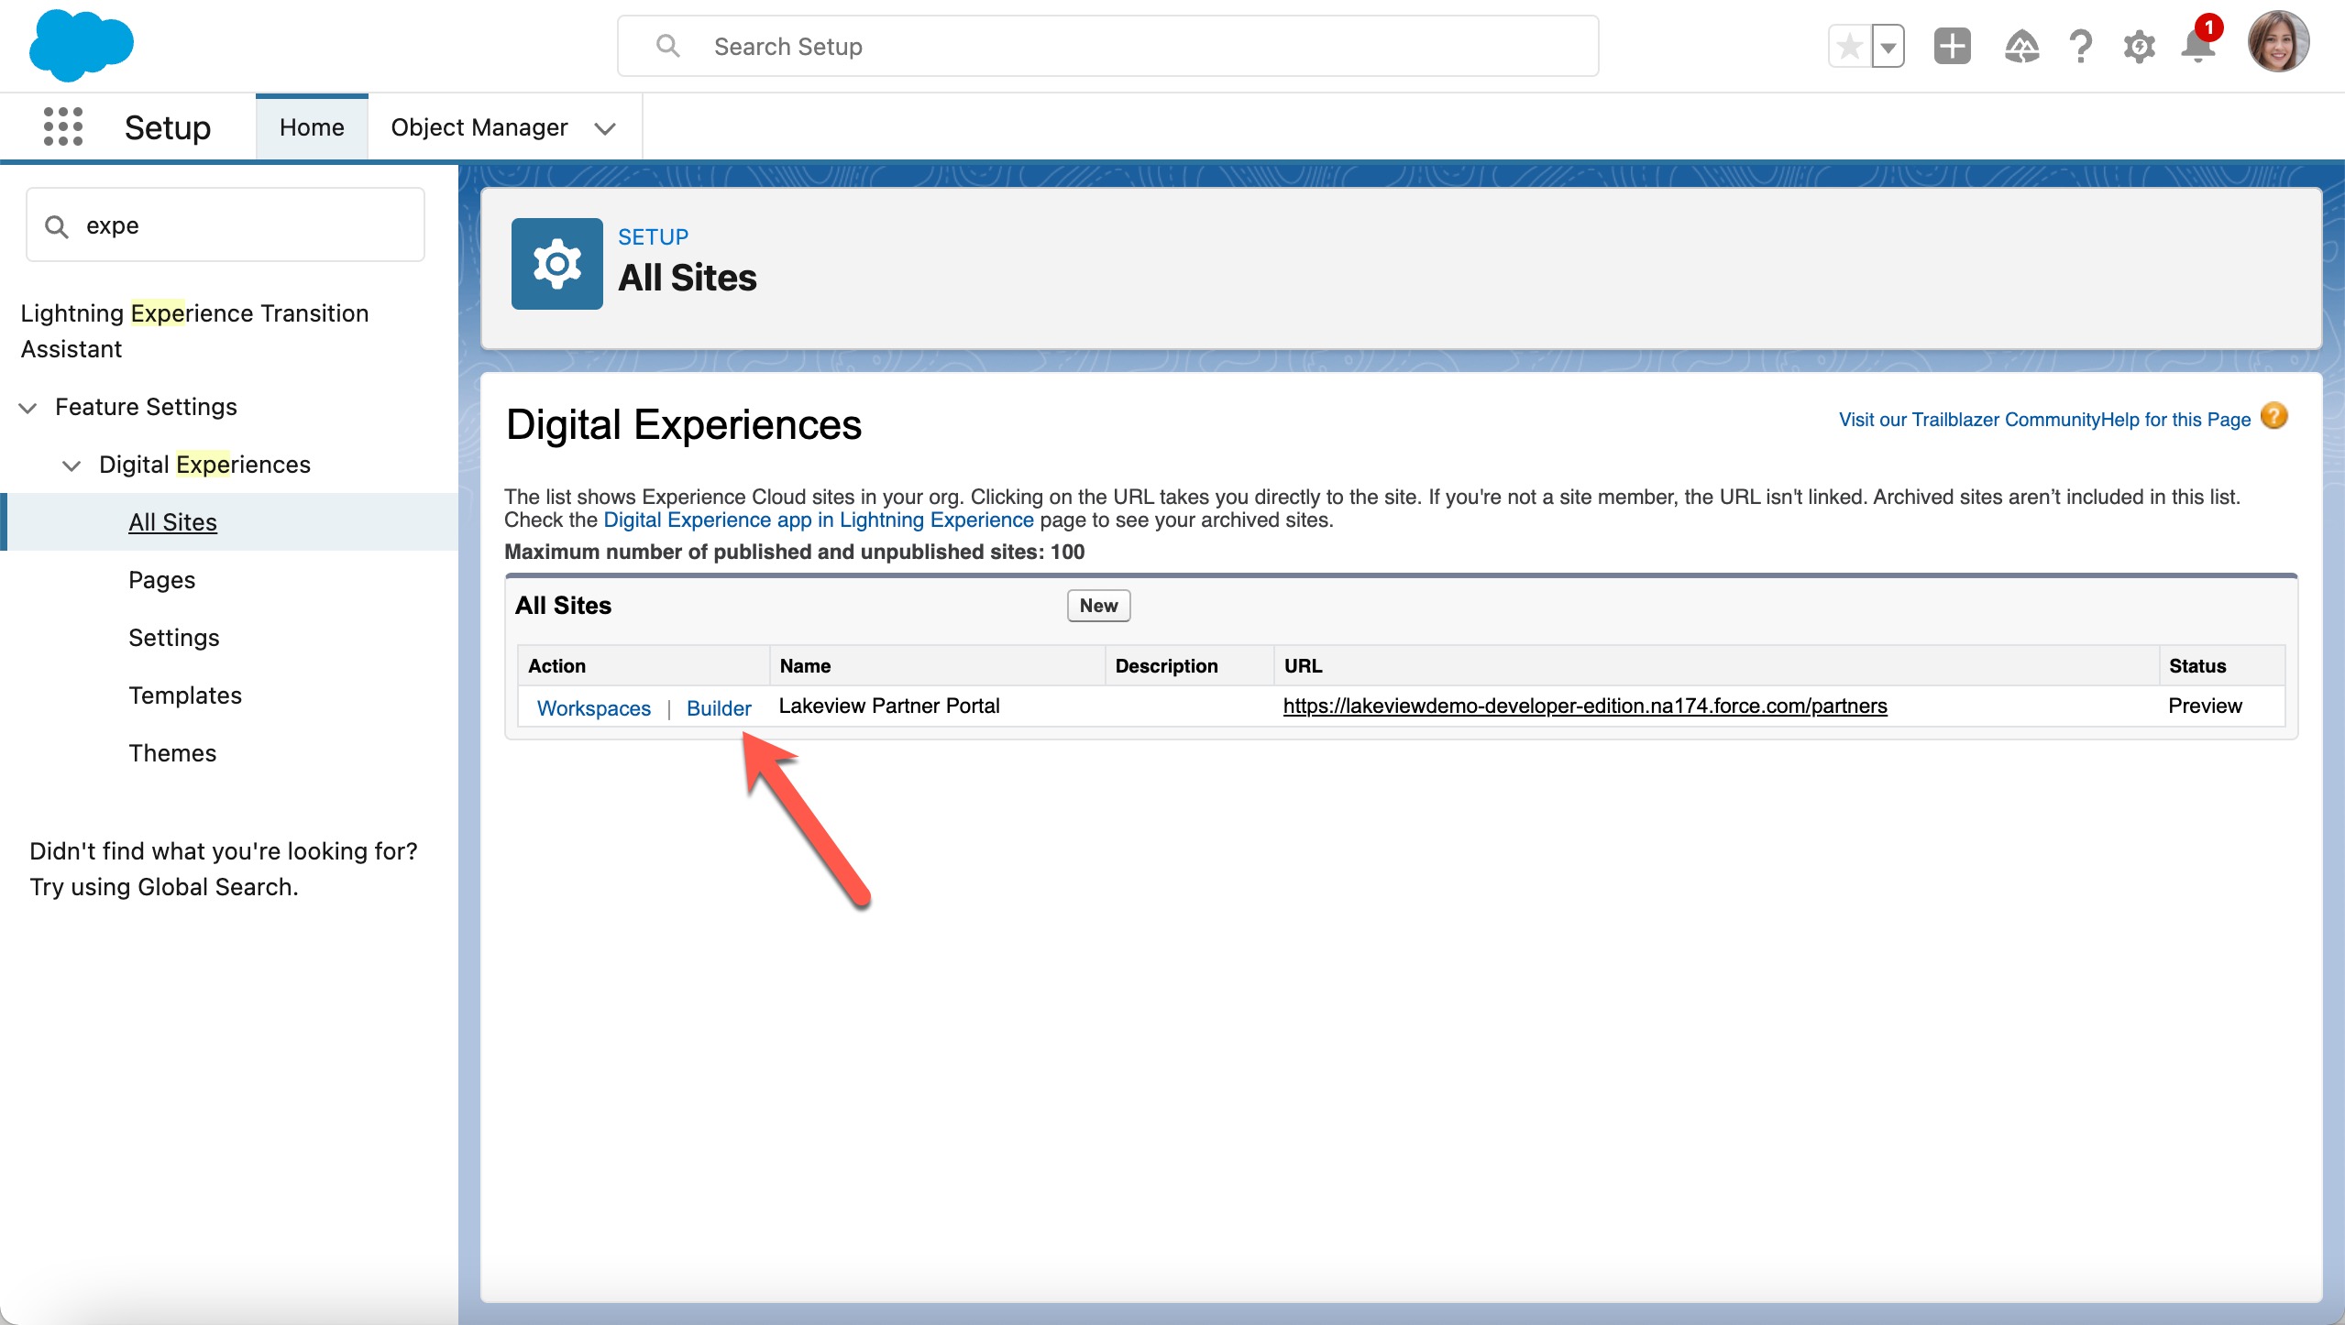The image size is (2345, 1325).
Task: Open Settings under Digital Experiences
Action: (174, 638)
